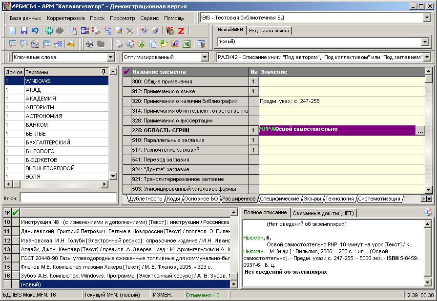Click purple checkmark in element table header
This screenshot has height=301, width=437.
point(127,72)
